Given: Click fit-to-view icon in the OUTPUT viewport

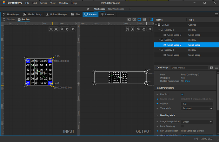Looking at the screenshot, I should [x=128, y=29].
